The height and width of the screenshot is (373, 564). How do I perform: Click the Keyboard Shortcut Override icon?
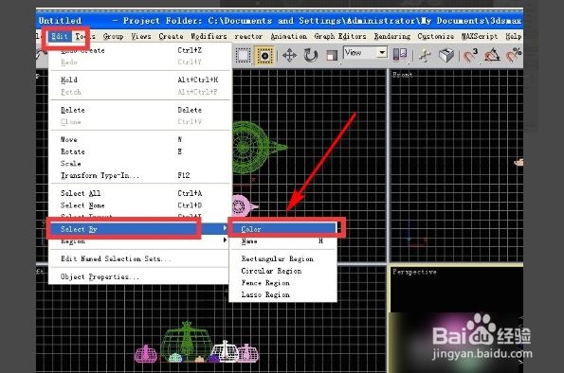coord(446,55)
